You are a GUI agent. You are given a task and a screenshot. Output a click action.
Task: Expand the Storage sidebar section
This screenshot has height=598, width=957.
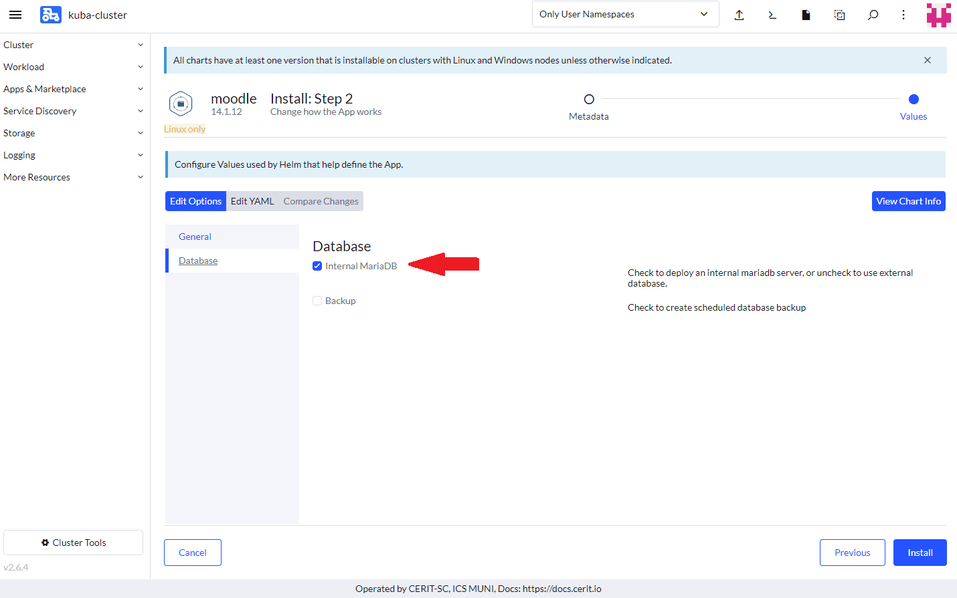(x=72, y=133)
